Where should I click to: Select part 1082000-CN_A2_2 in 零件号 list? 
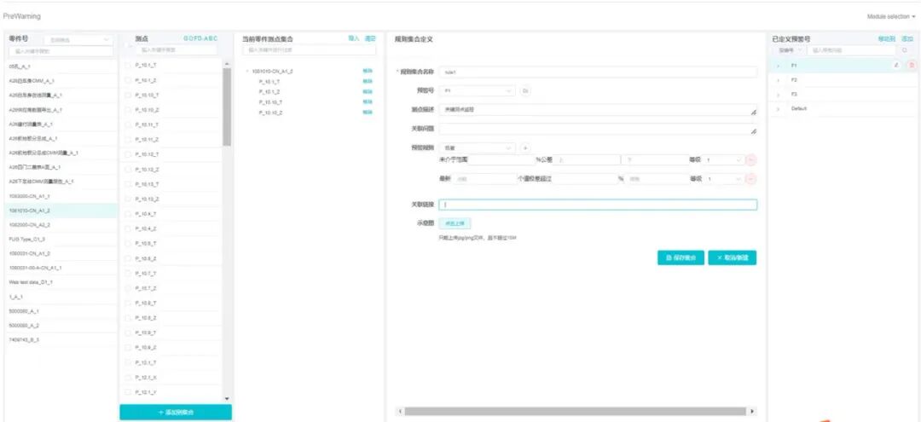[x=61, y=224]
